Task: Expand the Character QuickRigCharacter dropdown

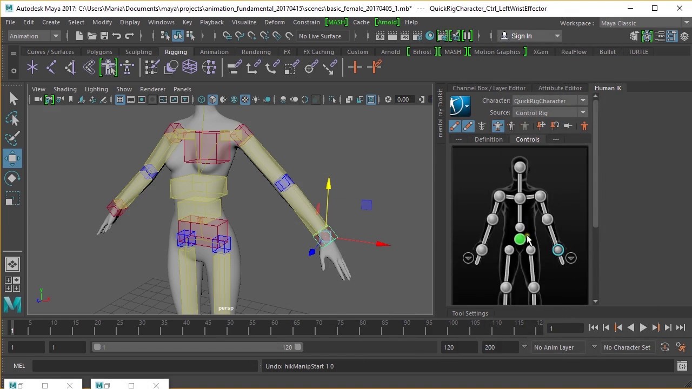Action: tap(583, 100)
